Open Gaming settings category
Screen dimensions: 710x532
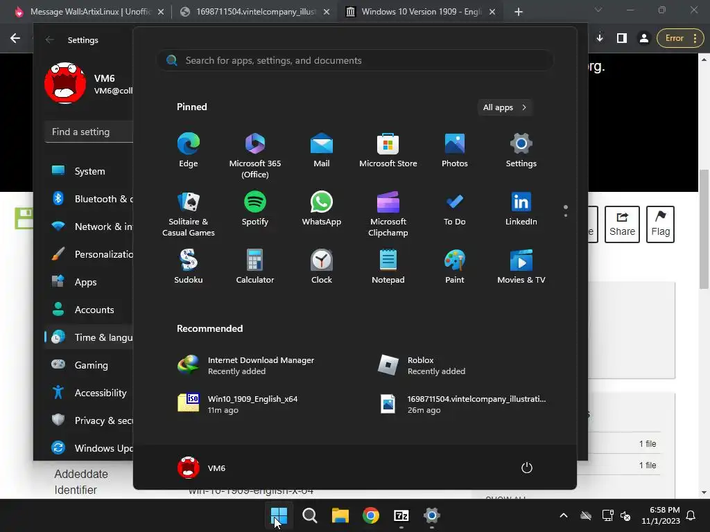[89, 364]
